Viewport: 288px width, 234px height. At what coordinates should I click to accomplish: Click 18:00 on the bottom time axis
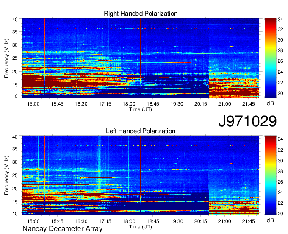click(129, 221)
